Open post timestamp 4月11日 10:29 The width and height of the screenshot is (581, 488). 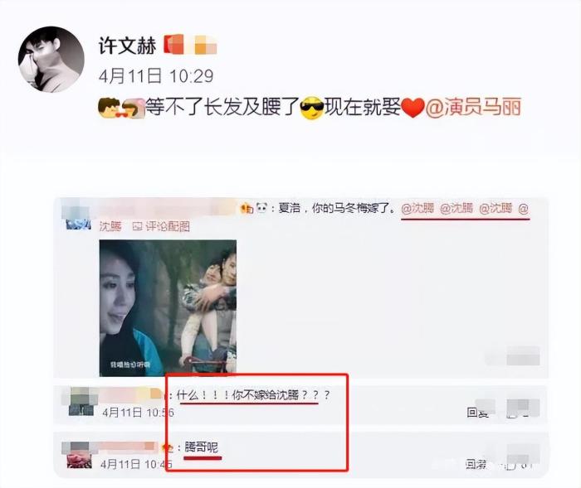(156, 76)
